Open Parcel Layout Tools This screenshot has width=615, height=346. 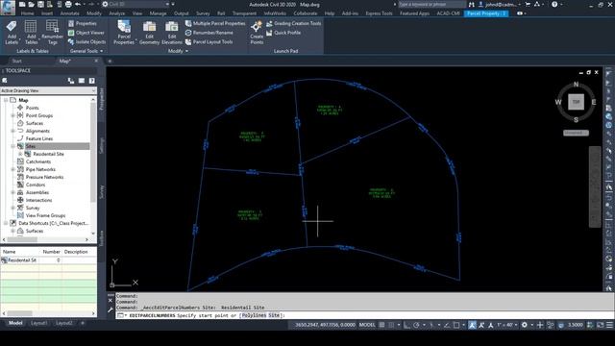209,41
